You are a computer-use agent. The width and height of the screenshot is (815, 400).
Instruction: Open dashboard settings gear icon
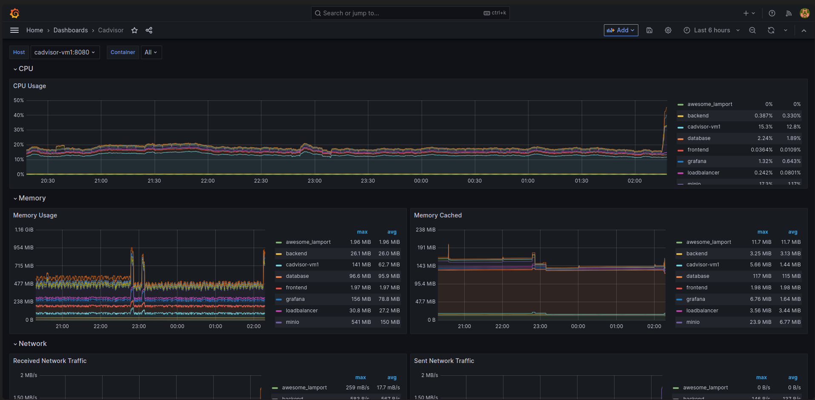[x=668, y=30]
